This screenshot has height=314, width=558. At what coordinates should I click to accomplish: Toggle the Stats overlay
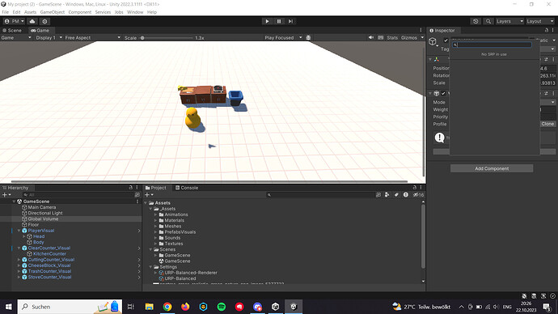point(392,37)
